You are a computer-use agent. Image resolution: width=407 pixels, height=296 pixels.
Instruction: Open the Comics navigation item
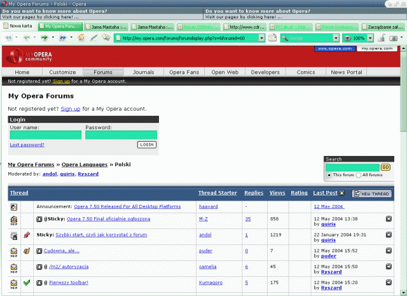306,72
